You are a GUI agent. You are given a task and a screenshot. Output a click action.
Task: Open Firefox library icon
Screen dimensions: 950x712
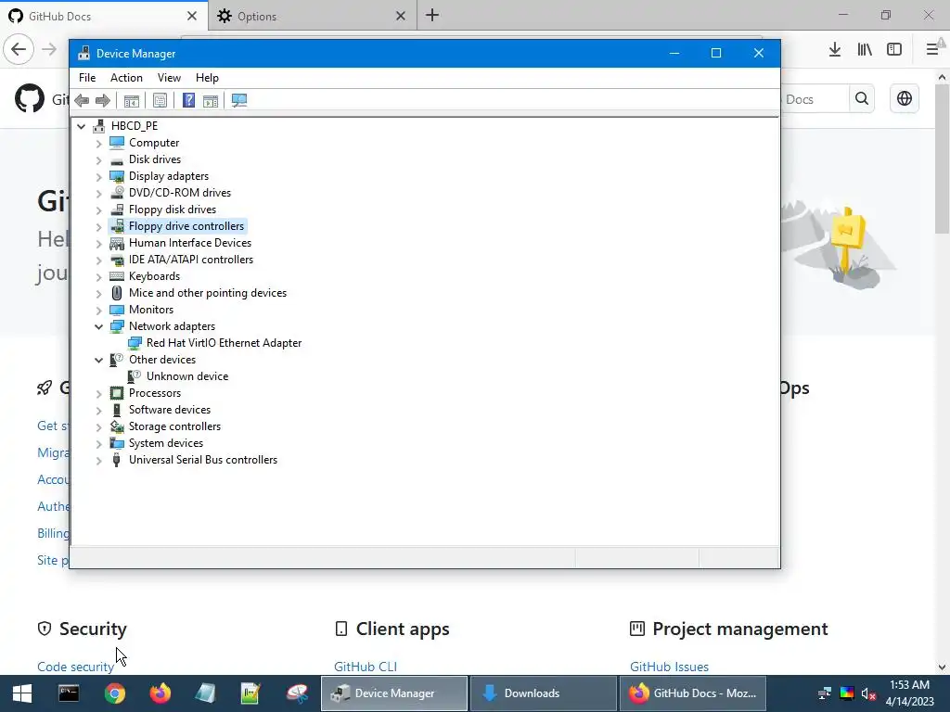(865, 50)
